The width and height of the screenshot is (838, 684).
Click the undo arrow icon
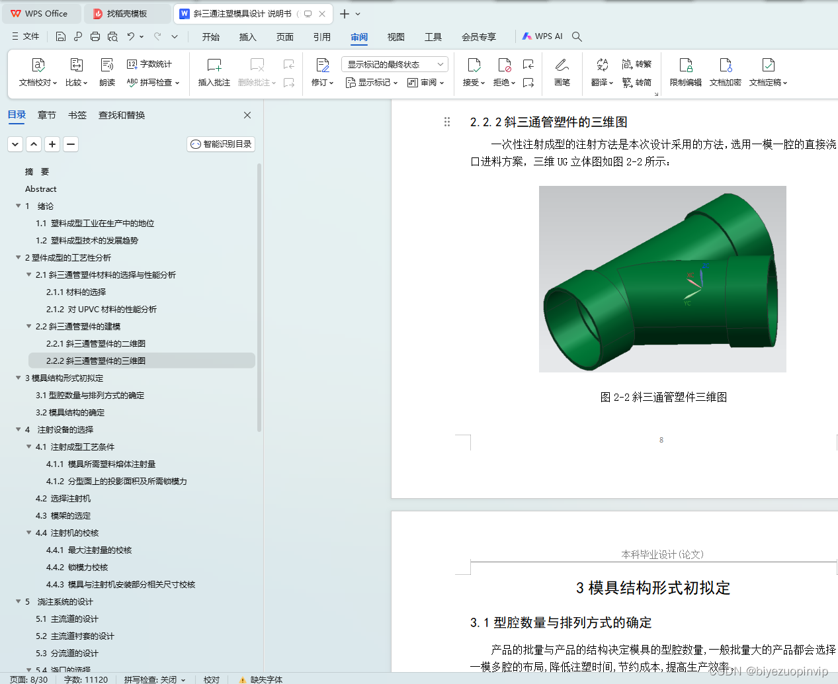[131, 36]
